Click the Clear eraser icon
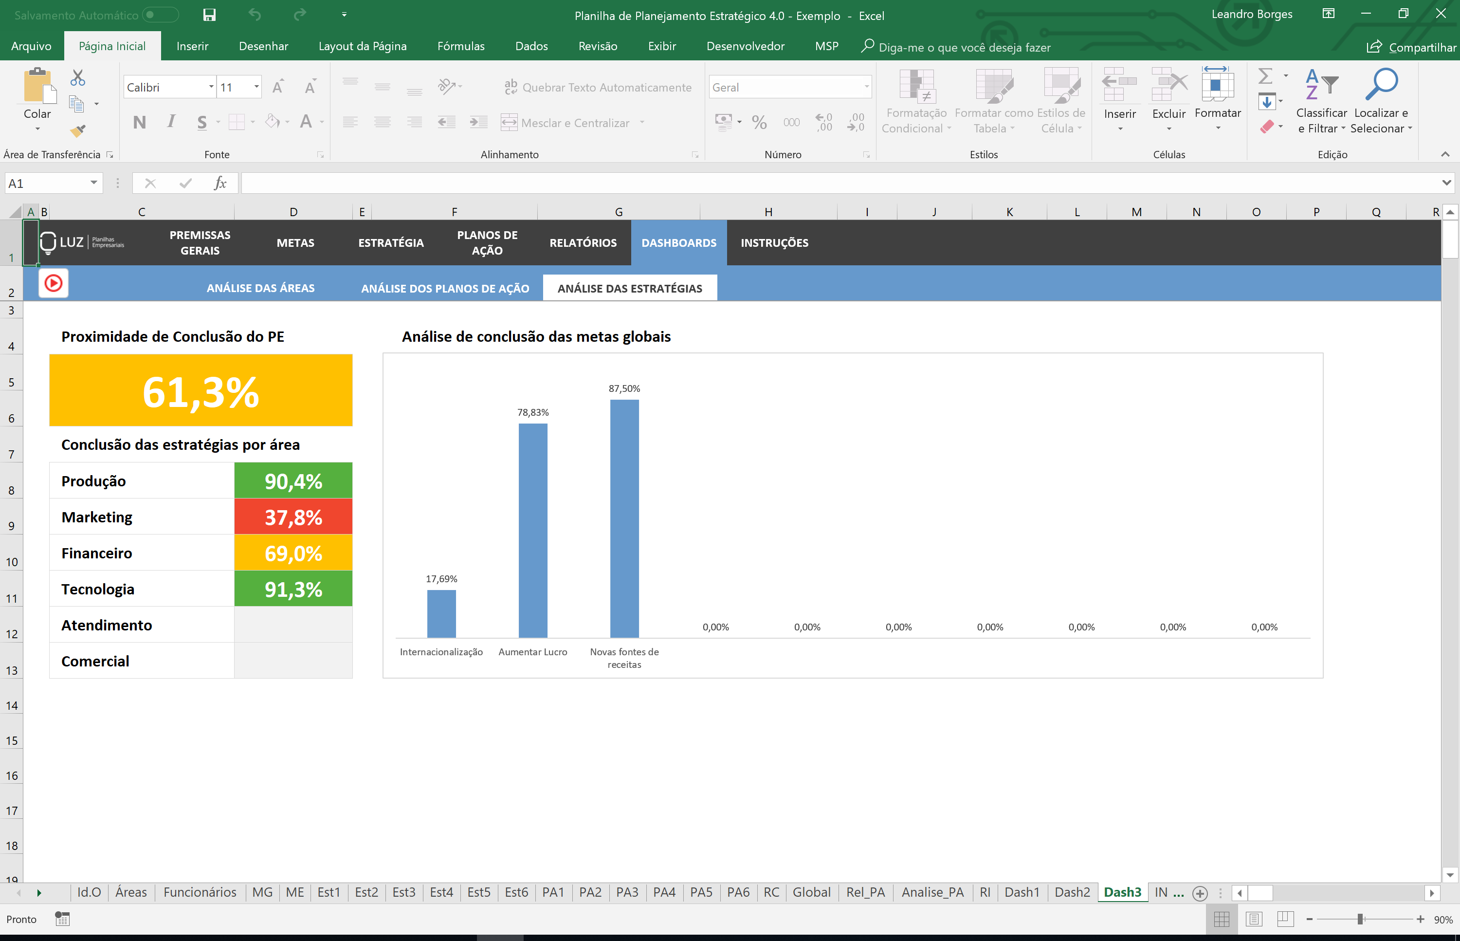The height and width of the screenshot is (941, 1460). tap(1267, 127)
